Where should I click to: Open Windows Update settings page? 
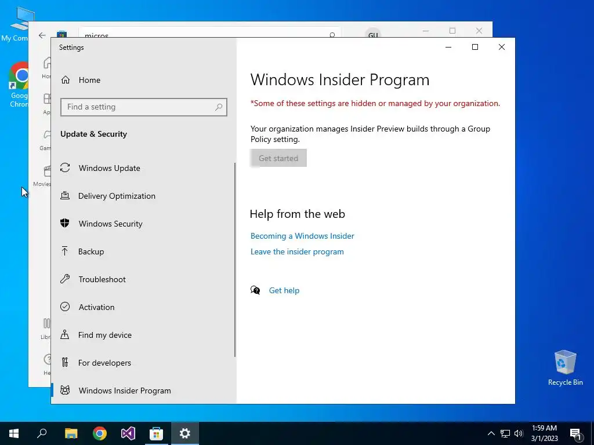tap(143, 168)
